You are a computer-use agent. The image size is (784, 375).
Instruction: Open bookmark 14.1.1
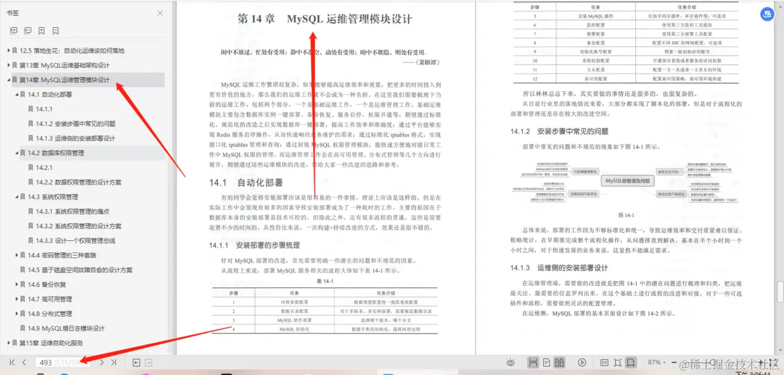point(44,109)
